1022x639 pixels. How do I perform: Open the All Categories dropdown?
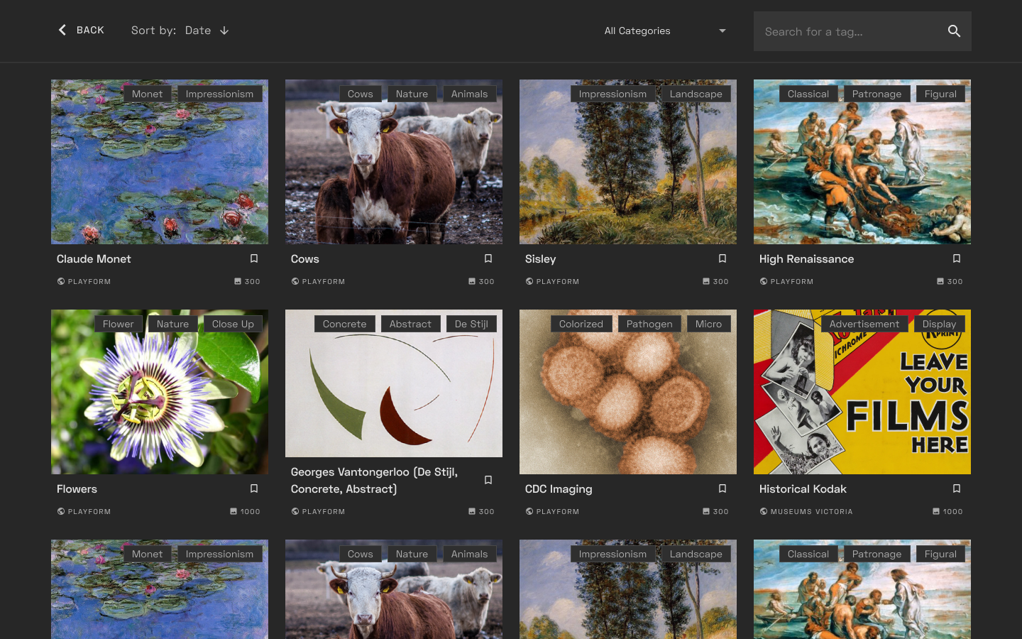pyautogui.click(x=665, y=31)
